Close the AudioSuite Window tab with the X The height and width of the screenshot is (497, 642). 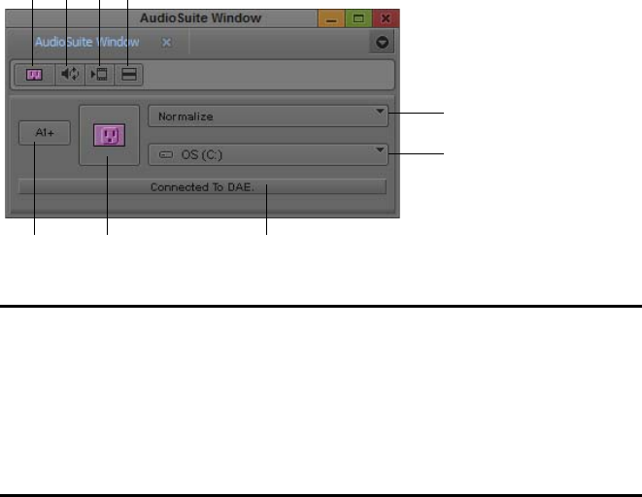pos(166,42)
